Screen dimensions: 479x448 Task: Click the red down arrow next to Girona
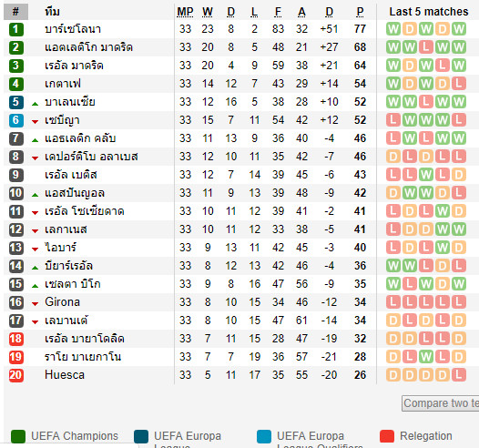[36, 304]
